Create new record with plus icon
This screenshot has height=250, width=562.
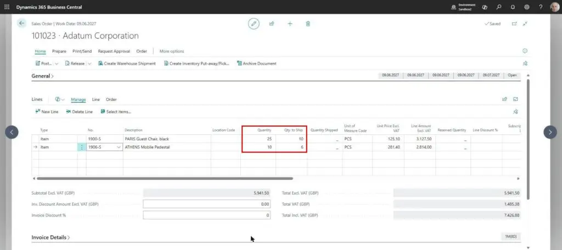pos(290,24)
